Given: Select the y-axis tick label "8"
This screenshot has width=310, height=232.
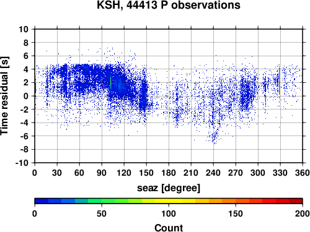Looking at the screenshot, I should (x=26, y=43).
